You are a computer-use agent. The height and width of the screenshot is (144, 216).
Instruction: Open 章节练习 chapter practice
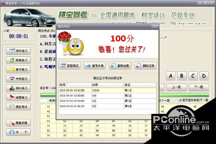pos(18,70)
